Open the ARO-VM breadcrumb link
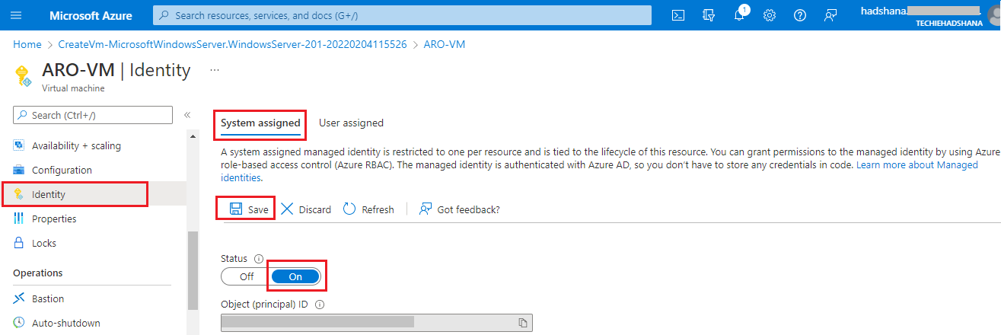Image resolution: width=1001 pixels, height=335 pixels. (445, 44)
